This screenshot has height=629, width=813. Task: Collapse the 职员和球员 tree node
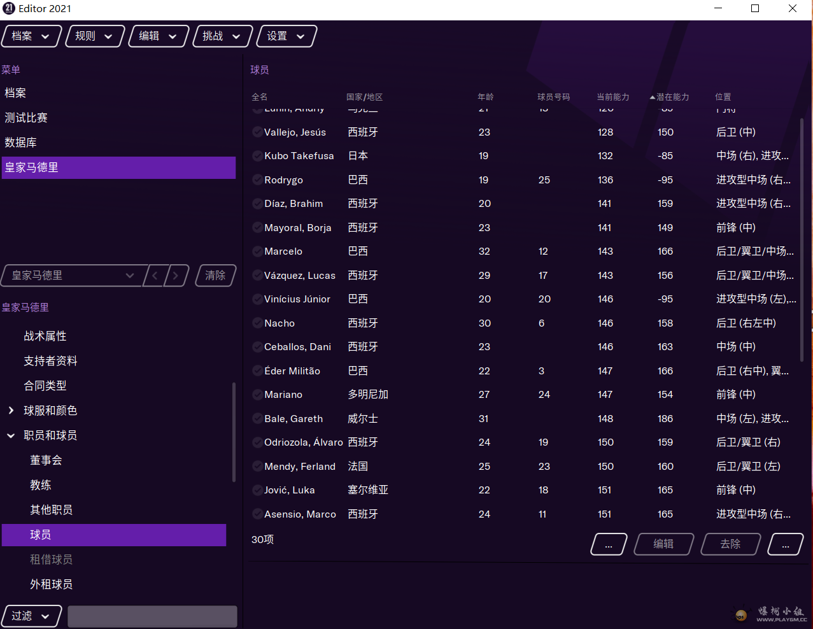(x=11, y=435)
